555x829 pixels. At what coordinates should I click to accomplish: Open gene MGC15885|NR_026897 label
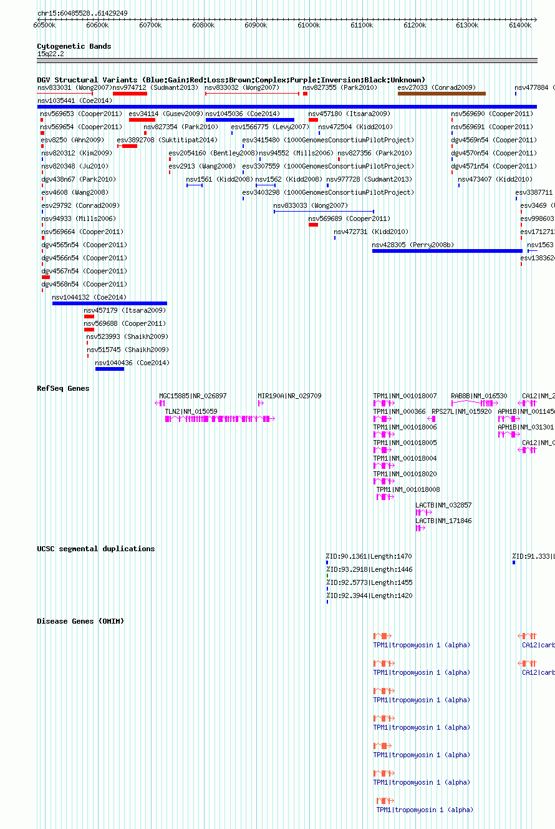pos(193,396)
